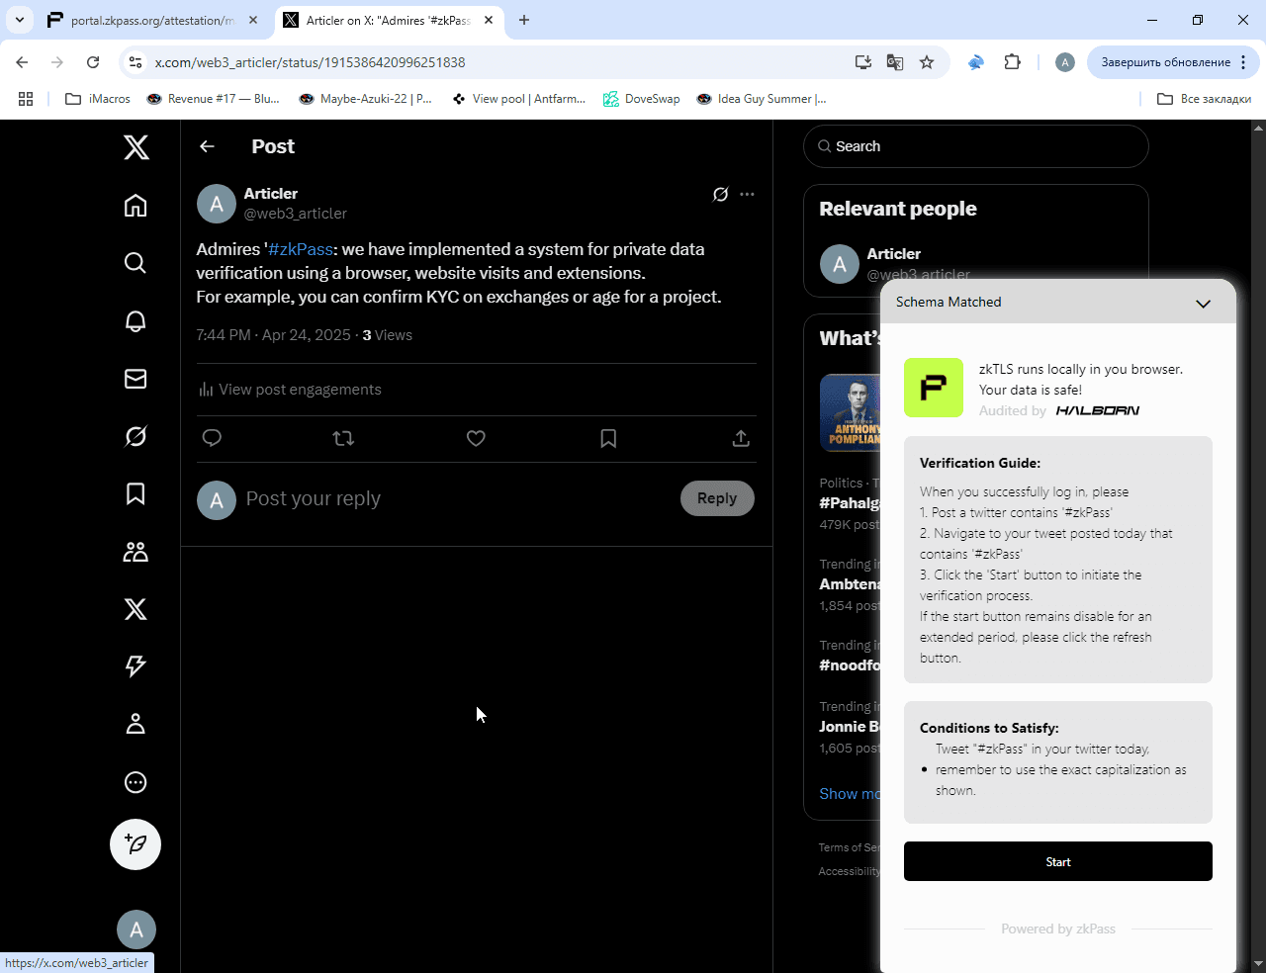Viewport: 1266px width, 973px height.
Task: Open a new browser tab
Action: point(524,20)
